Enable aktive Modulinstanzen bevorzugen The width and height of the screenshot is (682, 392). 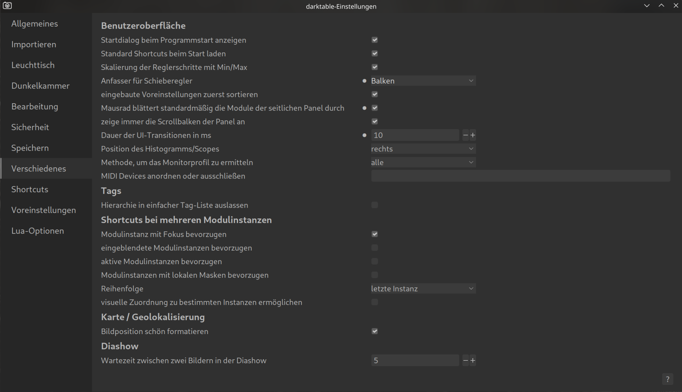(374, 261)
